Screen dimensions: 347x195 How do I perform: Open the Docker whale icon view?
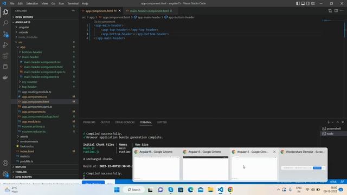point(5,77)
